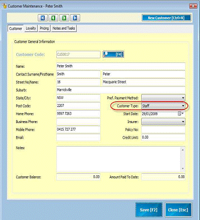Image resolution: width=200 pixels, height=220 pixels.
Task: Click into the Email input field
Action: coord(78,137)
